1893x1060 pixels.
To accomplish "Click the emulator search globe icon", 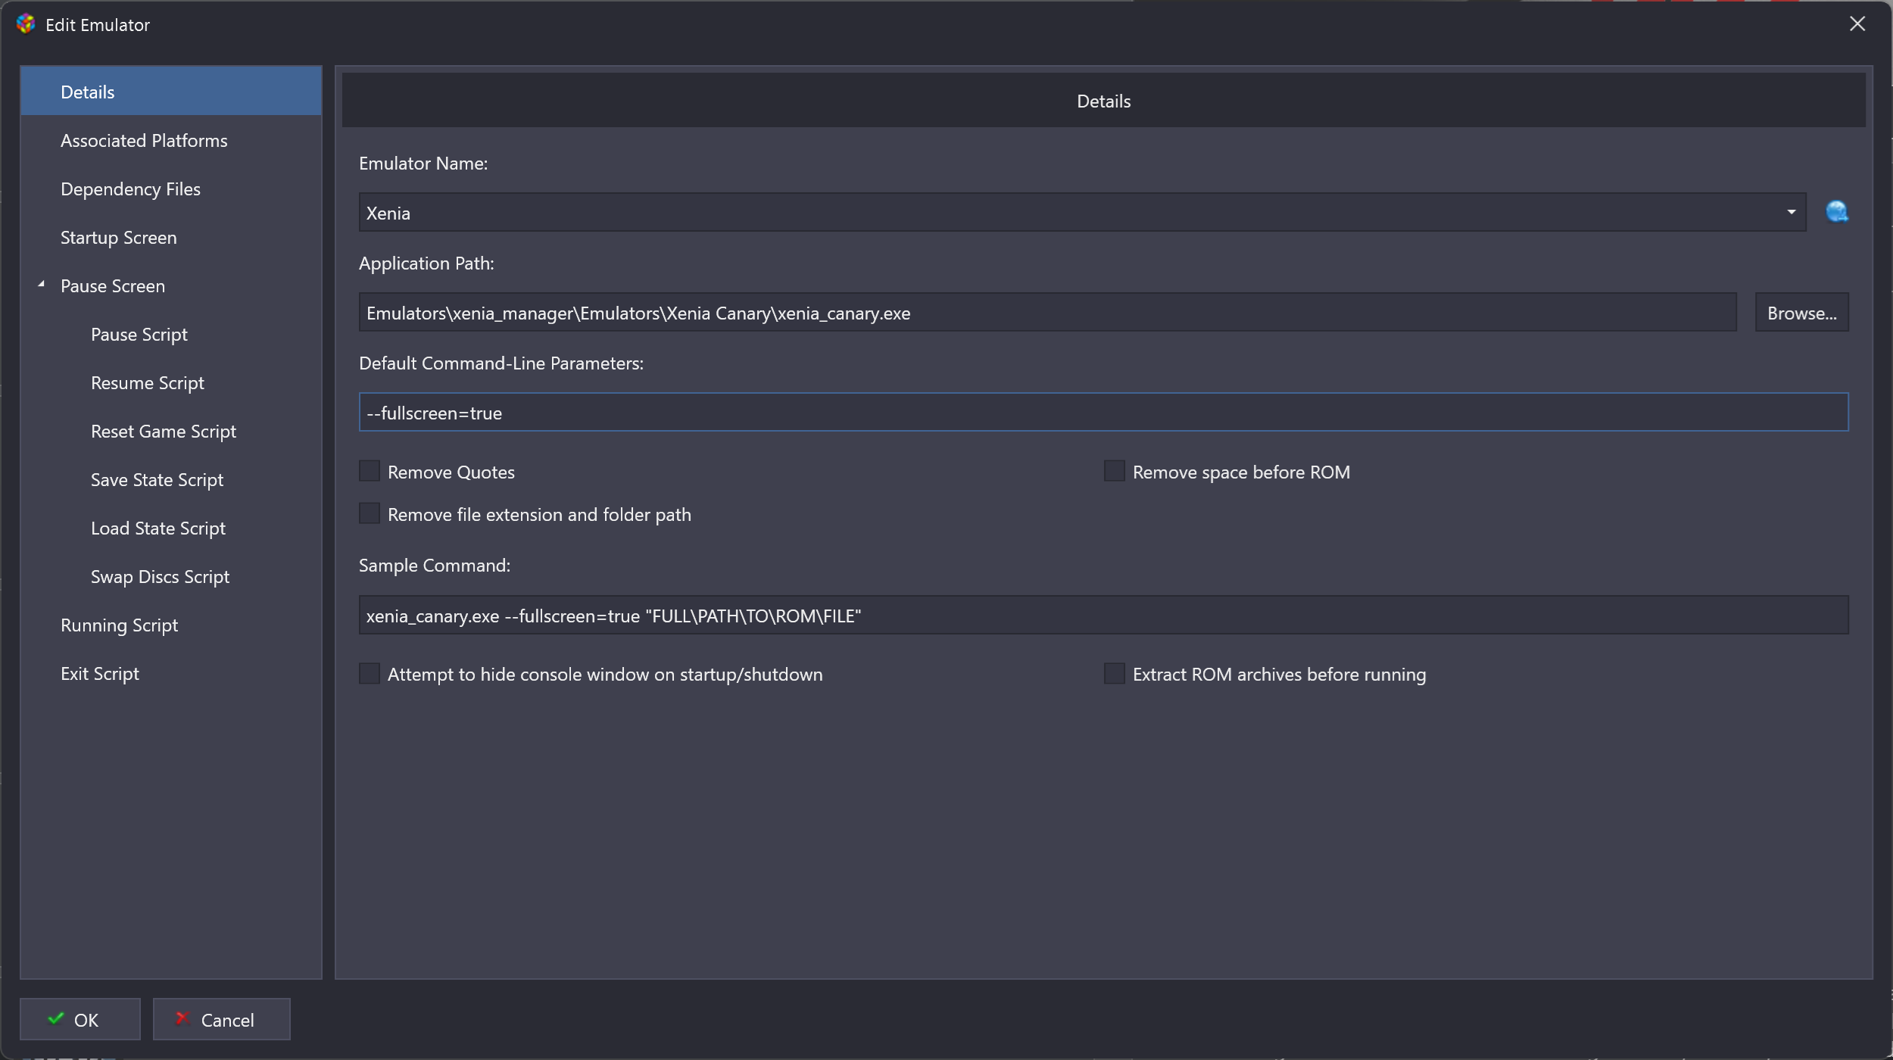I will pyautogui.click(x=1837, y=212).
